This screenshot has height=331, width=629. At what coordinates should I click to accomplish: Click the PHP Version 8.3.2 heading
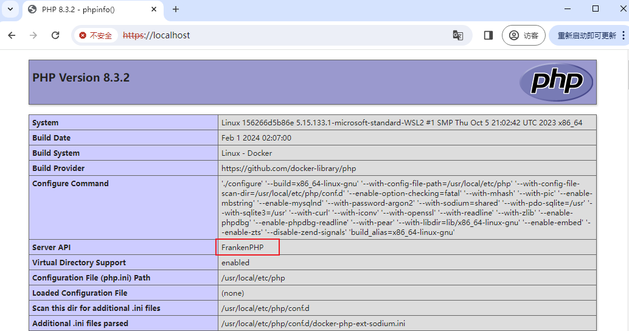81,77
